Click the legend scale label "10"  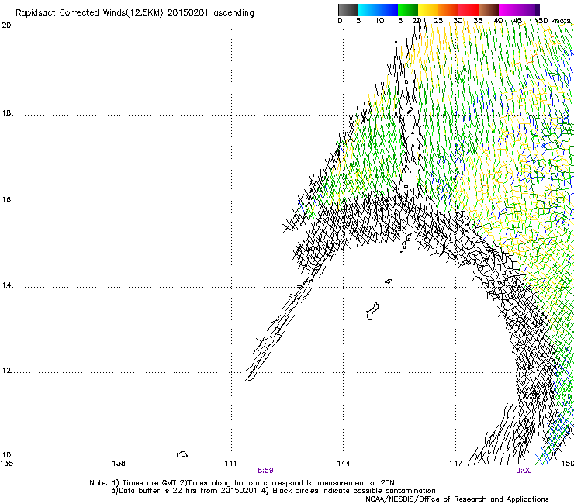pos(379,21)
